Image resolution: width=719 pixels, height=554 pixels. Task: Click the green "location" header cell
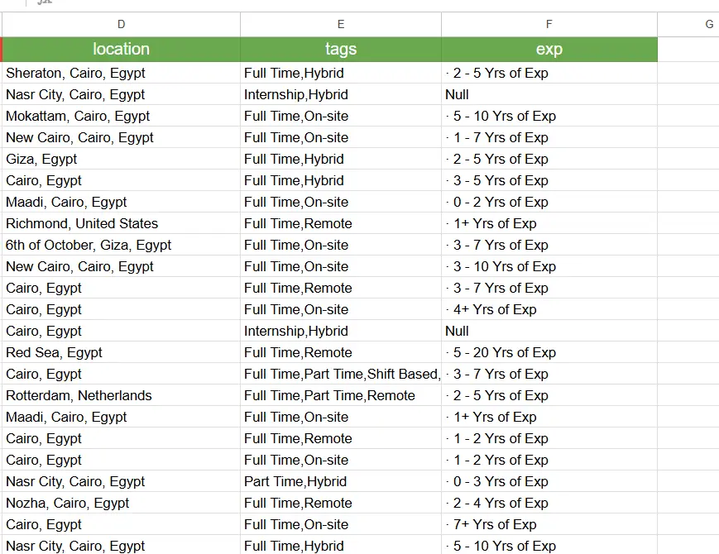click(x=122, y=50)
